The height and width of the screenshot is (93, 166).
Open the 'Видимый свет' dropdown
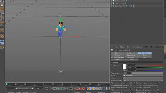coord(143,80)
